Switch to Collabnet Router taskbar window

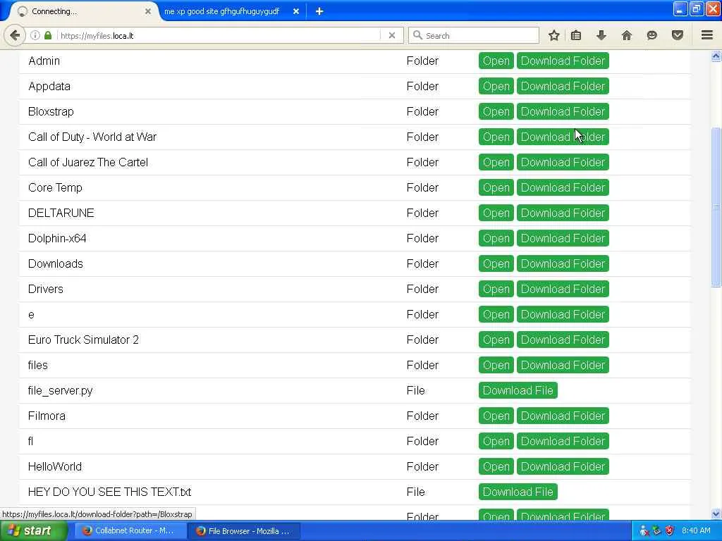click(x=130, y=531)
